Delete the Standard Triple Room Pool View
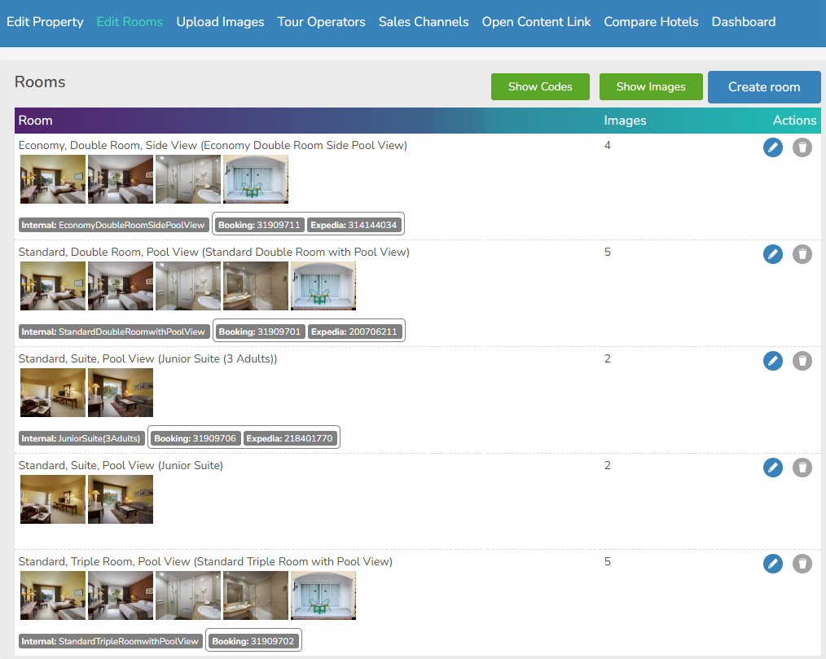The height and width of the screenshot is (659, 826). pos(802,564)
